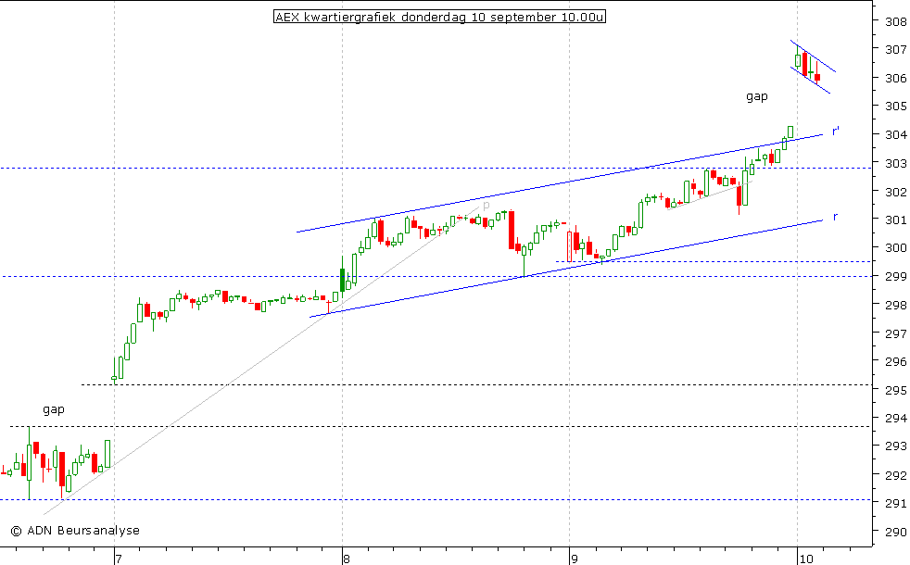Click the blue 'r' label on the lower trendline
Screen dimensions: 910x565
[x=835, y=217]
